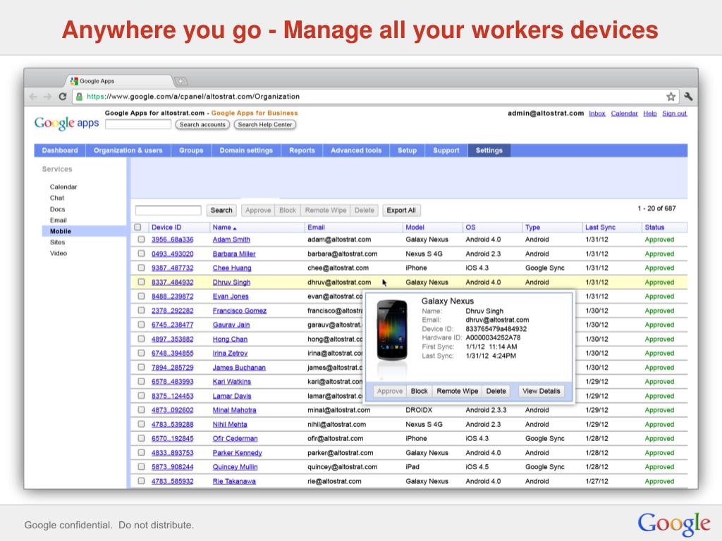The width and height of the screenshot is (722, 541).
Task: Click the green SSL padlock icon
Action: (79, 97)
